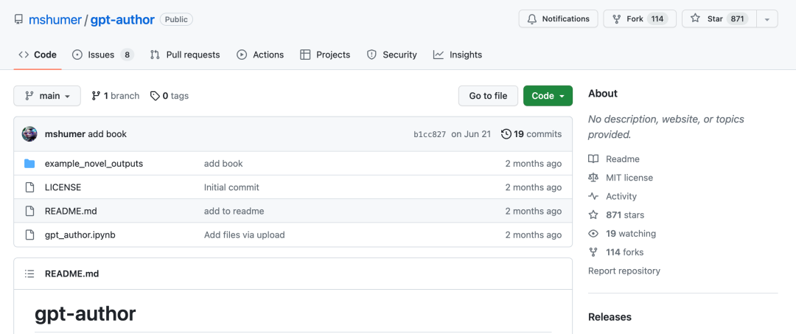Fork the repository with the Fork button
This screenshot has width=796, height=334.
[640, 18]
